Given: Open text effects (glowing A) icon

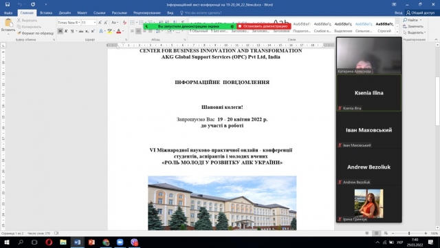Looking at the screenshot, I should pos(101,31).
